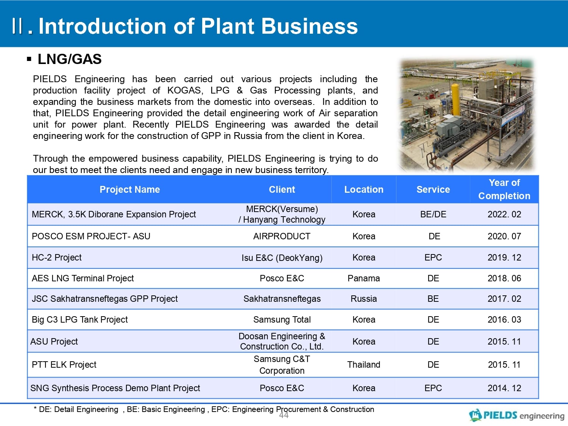Click the 'Isu E&C (DeokYang)' client cell
This screenshot has width=568, height=426.
[282, 258]
